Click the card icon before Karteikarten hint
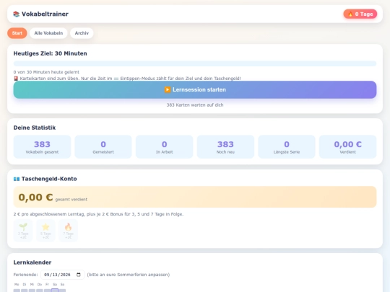The height and width of the screenshot is (292, 390). pos(16,79)
